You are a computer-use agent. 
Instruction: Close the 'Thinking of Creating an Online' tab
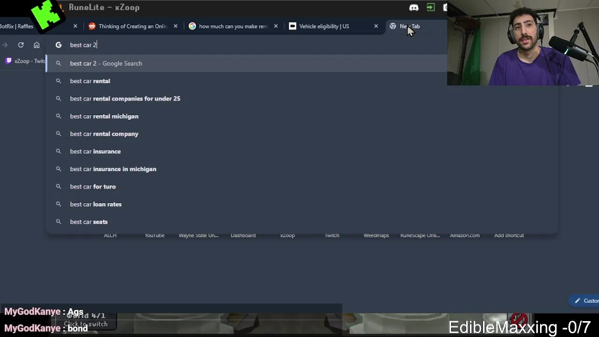pyautogui.click(x=175, y=26)
